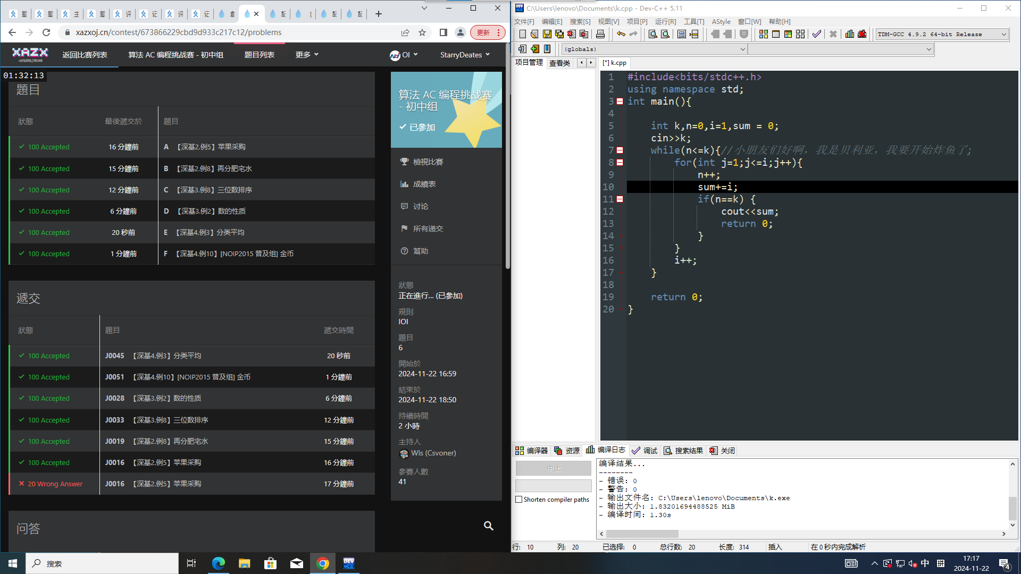Click the Undo arrow icon
Screen dimensions: 1021x574
tap(621, 34)
